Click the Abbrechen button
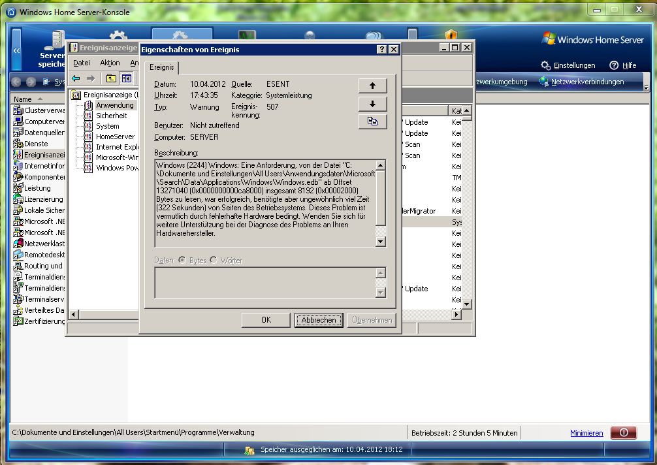Viewport: 657px width, 465px height. point(319,320)
